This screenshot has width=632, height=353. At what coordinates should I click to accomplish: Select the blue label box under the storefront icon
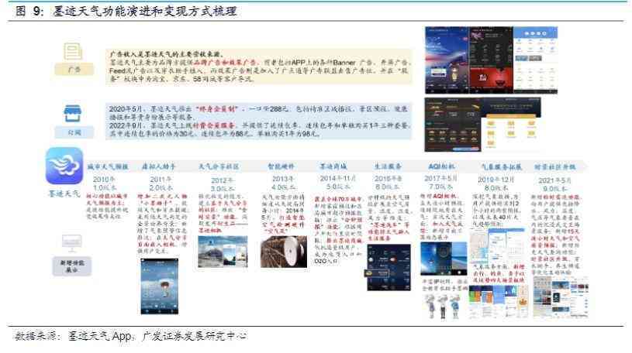[74, 132]
